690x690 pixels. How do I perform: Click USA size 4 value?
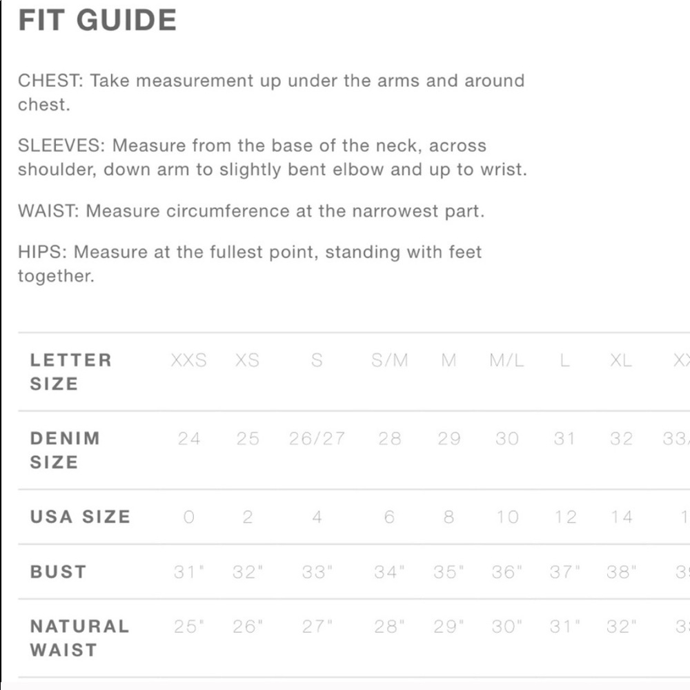[317, 517]
